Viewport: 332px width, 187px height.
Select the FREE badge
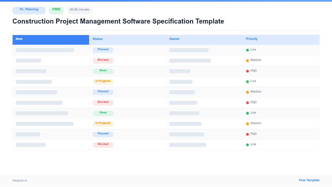click(56, 9)
